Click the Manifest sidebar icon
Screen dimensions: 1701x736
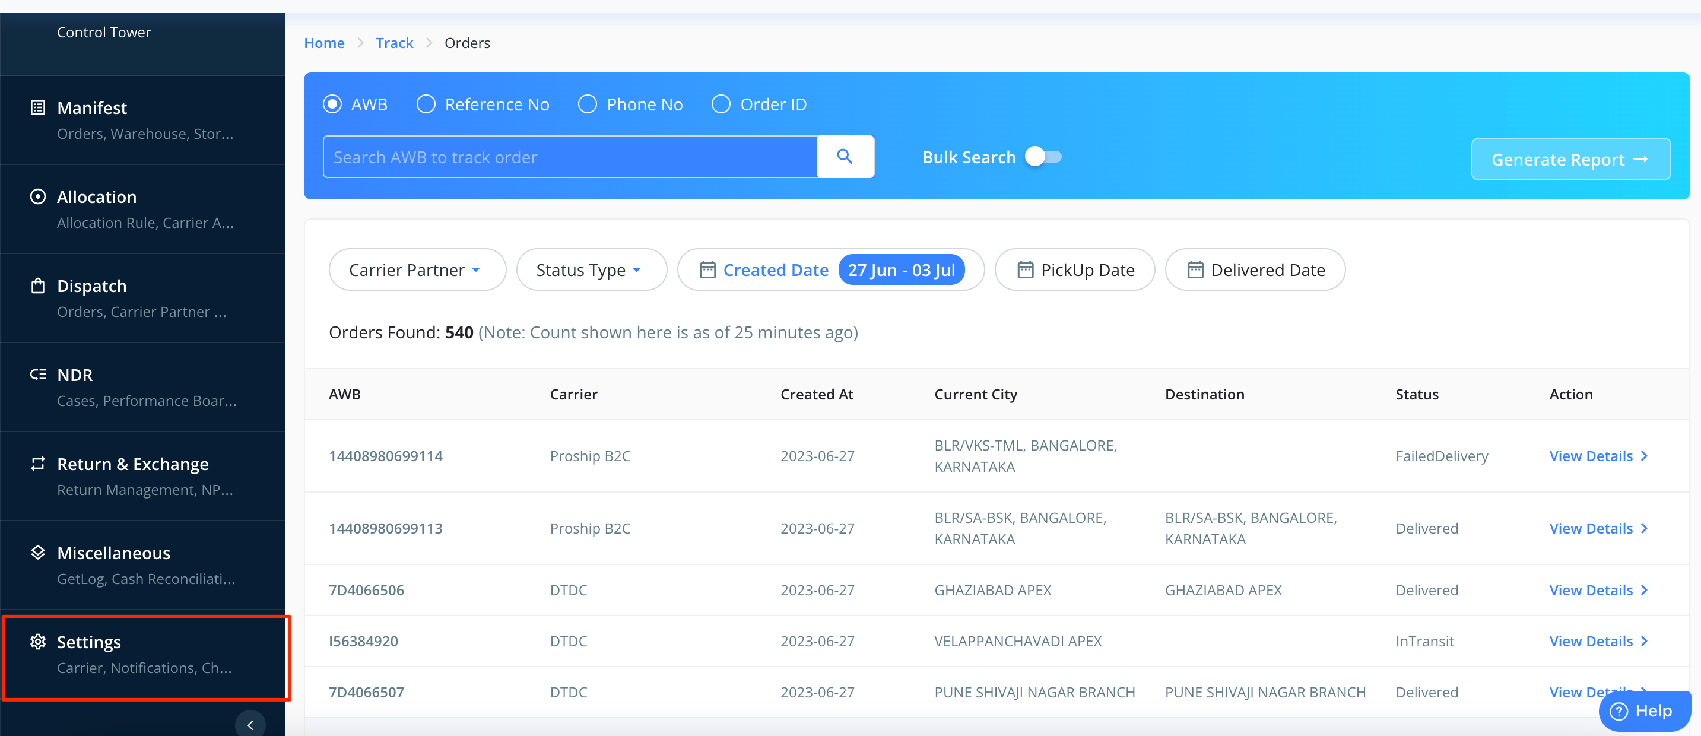click(x=37, y=107)
